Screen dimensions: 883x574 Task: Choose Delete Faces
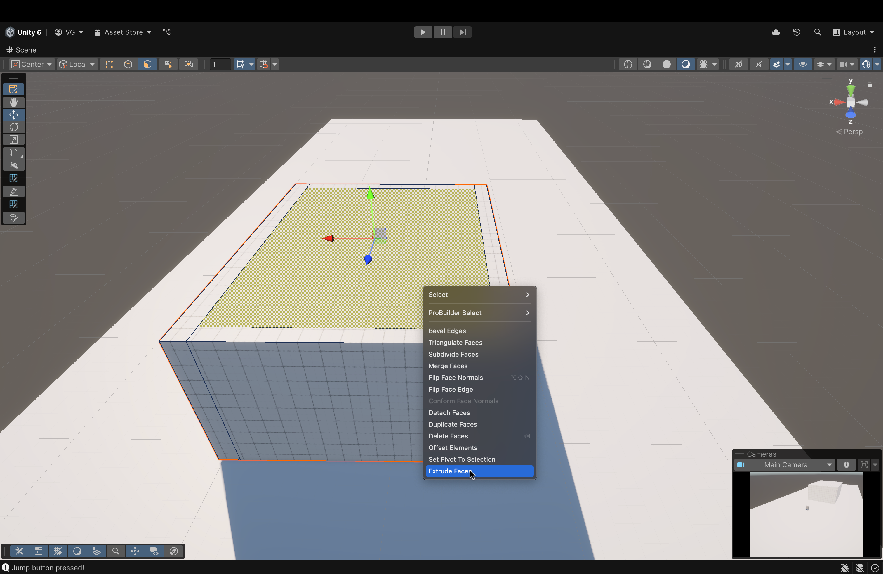(479, 436)
